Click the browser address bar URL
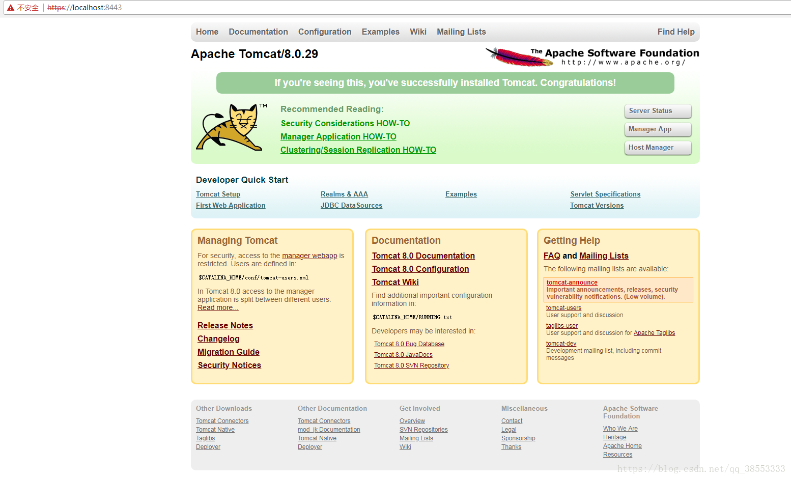The width and height of the screenshot is (791, 479). tap(84, 8)
